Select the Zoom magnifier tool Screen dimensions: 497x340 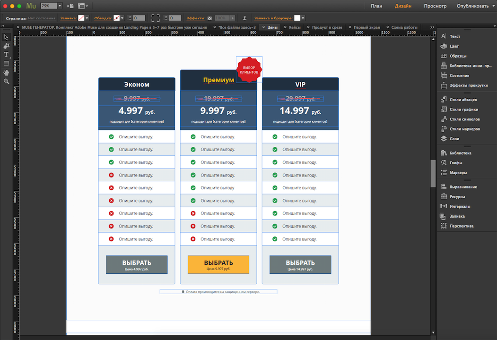click(x=6, y=81)
